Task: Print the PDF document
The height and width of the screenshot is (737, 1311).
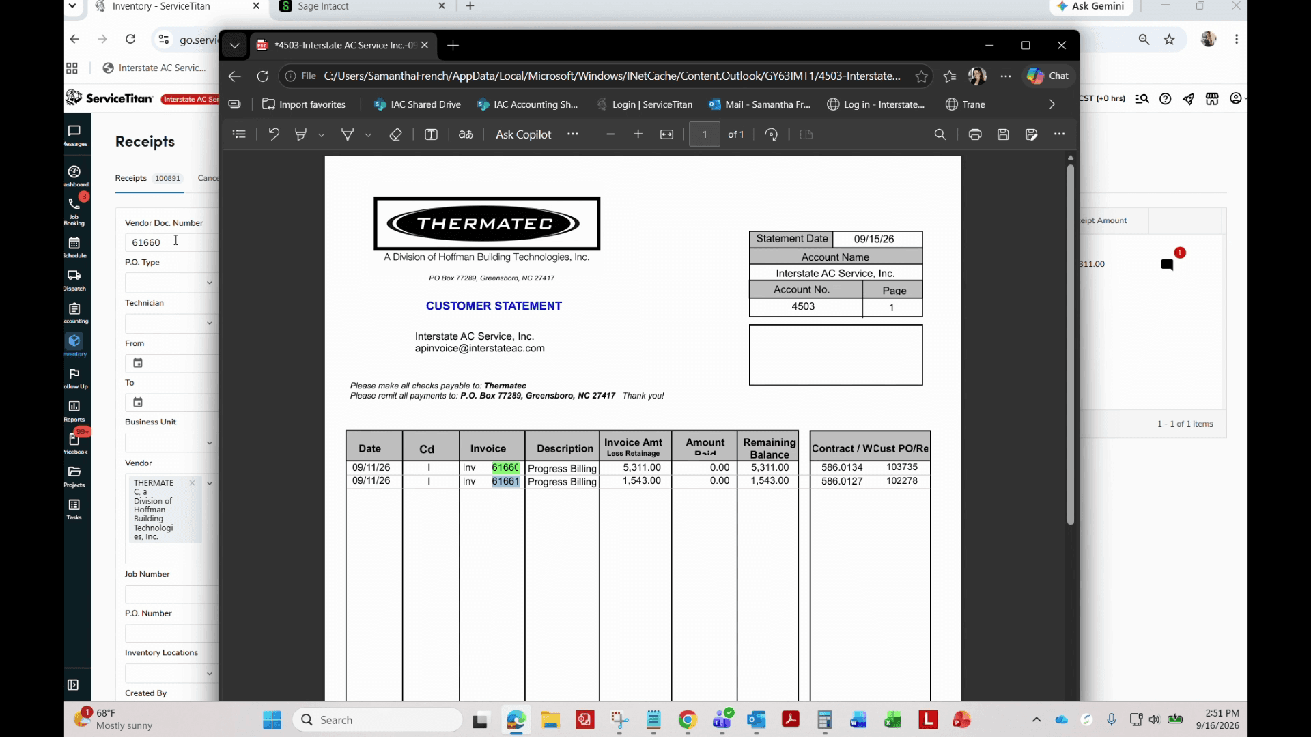Action: (975, 134)
